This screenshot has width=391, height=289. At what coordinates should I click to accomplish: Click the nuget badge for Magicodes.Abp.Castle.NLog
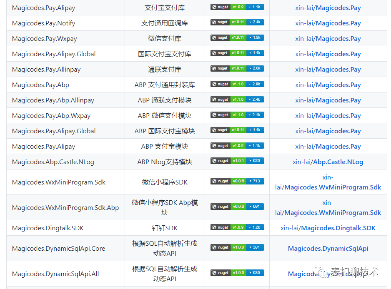(237, 161)
